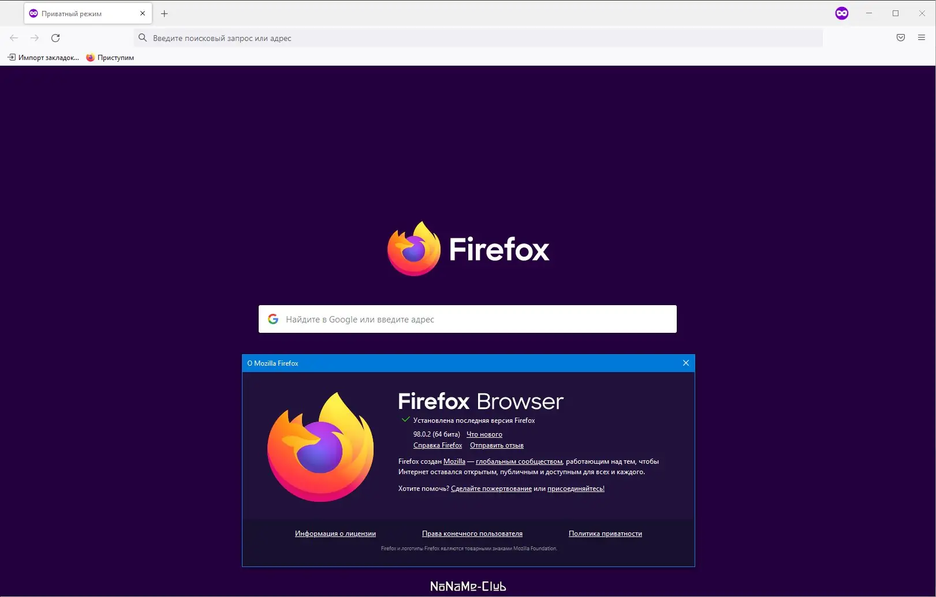Open the Firefox hamburger menu

point(922,38)
